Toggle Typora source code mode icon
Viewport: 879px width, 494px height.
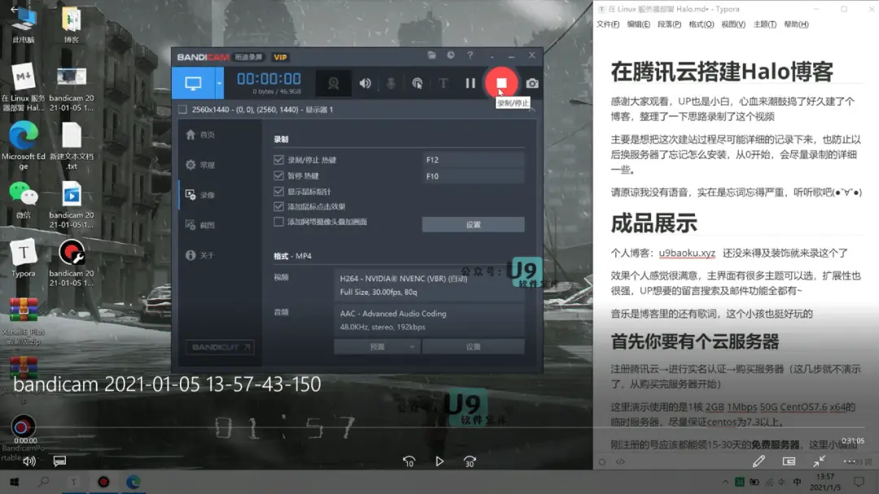(620, 462)
